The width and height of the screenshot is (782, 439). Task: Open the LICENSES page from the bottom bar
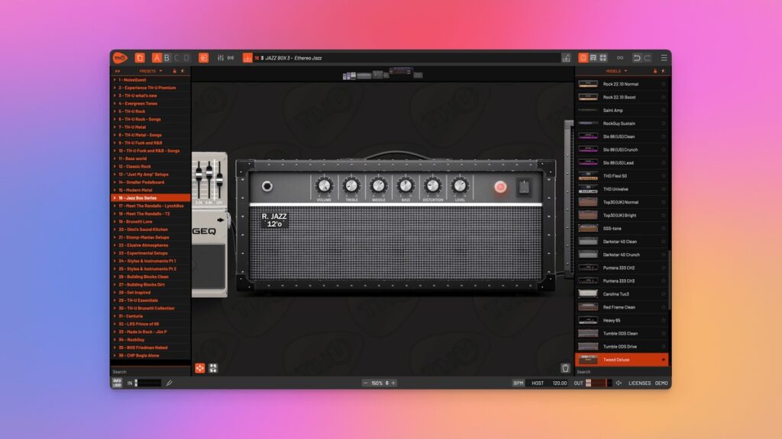coord(640,383)
